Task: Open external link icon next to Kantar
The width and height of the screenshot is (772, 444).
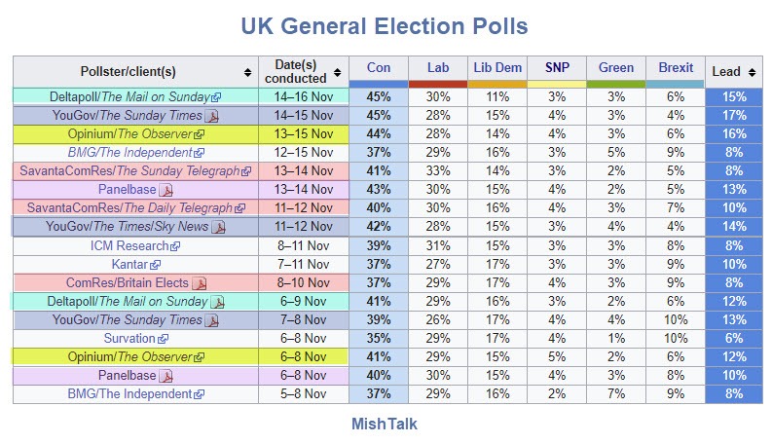Action: click(x=162, y=265)
